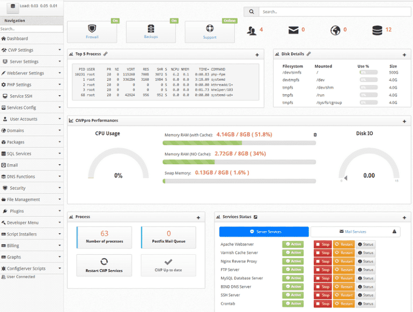This screenshot has height=312, width=413.
Task: Click the ConfigServer Scripts bug icon
Action: tap(3, 268)
